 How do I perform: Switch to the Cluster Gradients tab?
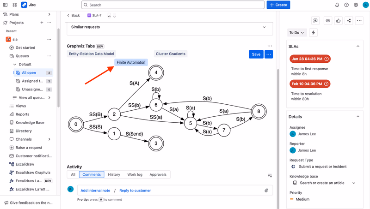click(x=171, y=54)
